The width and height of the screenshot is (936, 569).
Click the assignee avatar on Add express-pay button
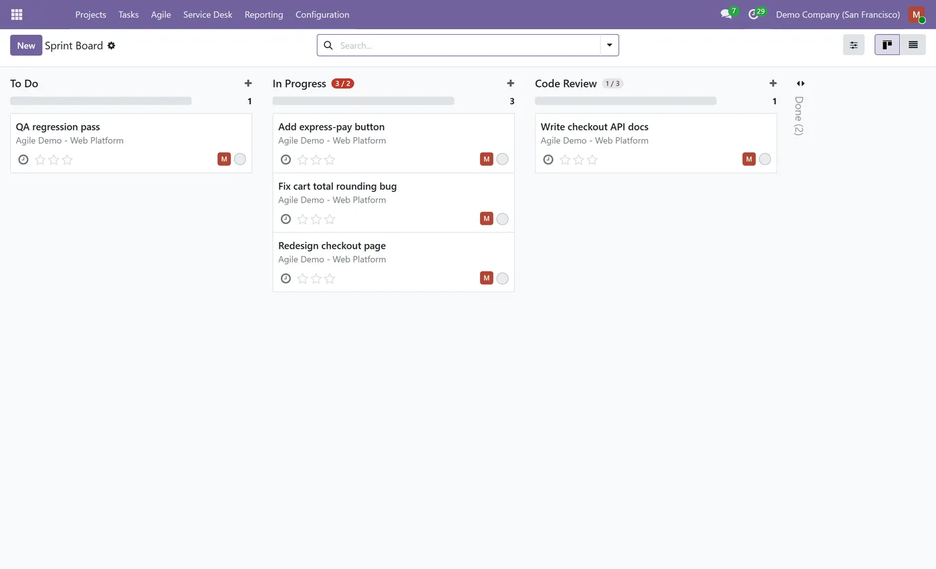click(x=487, y=159)
